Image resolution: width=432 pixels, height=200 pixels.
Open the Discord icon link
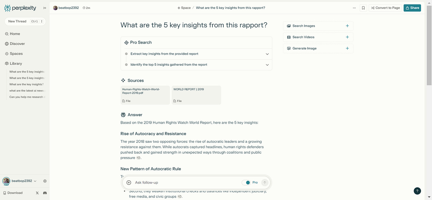coord(45,193)
